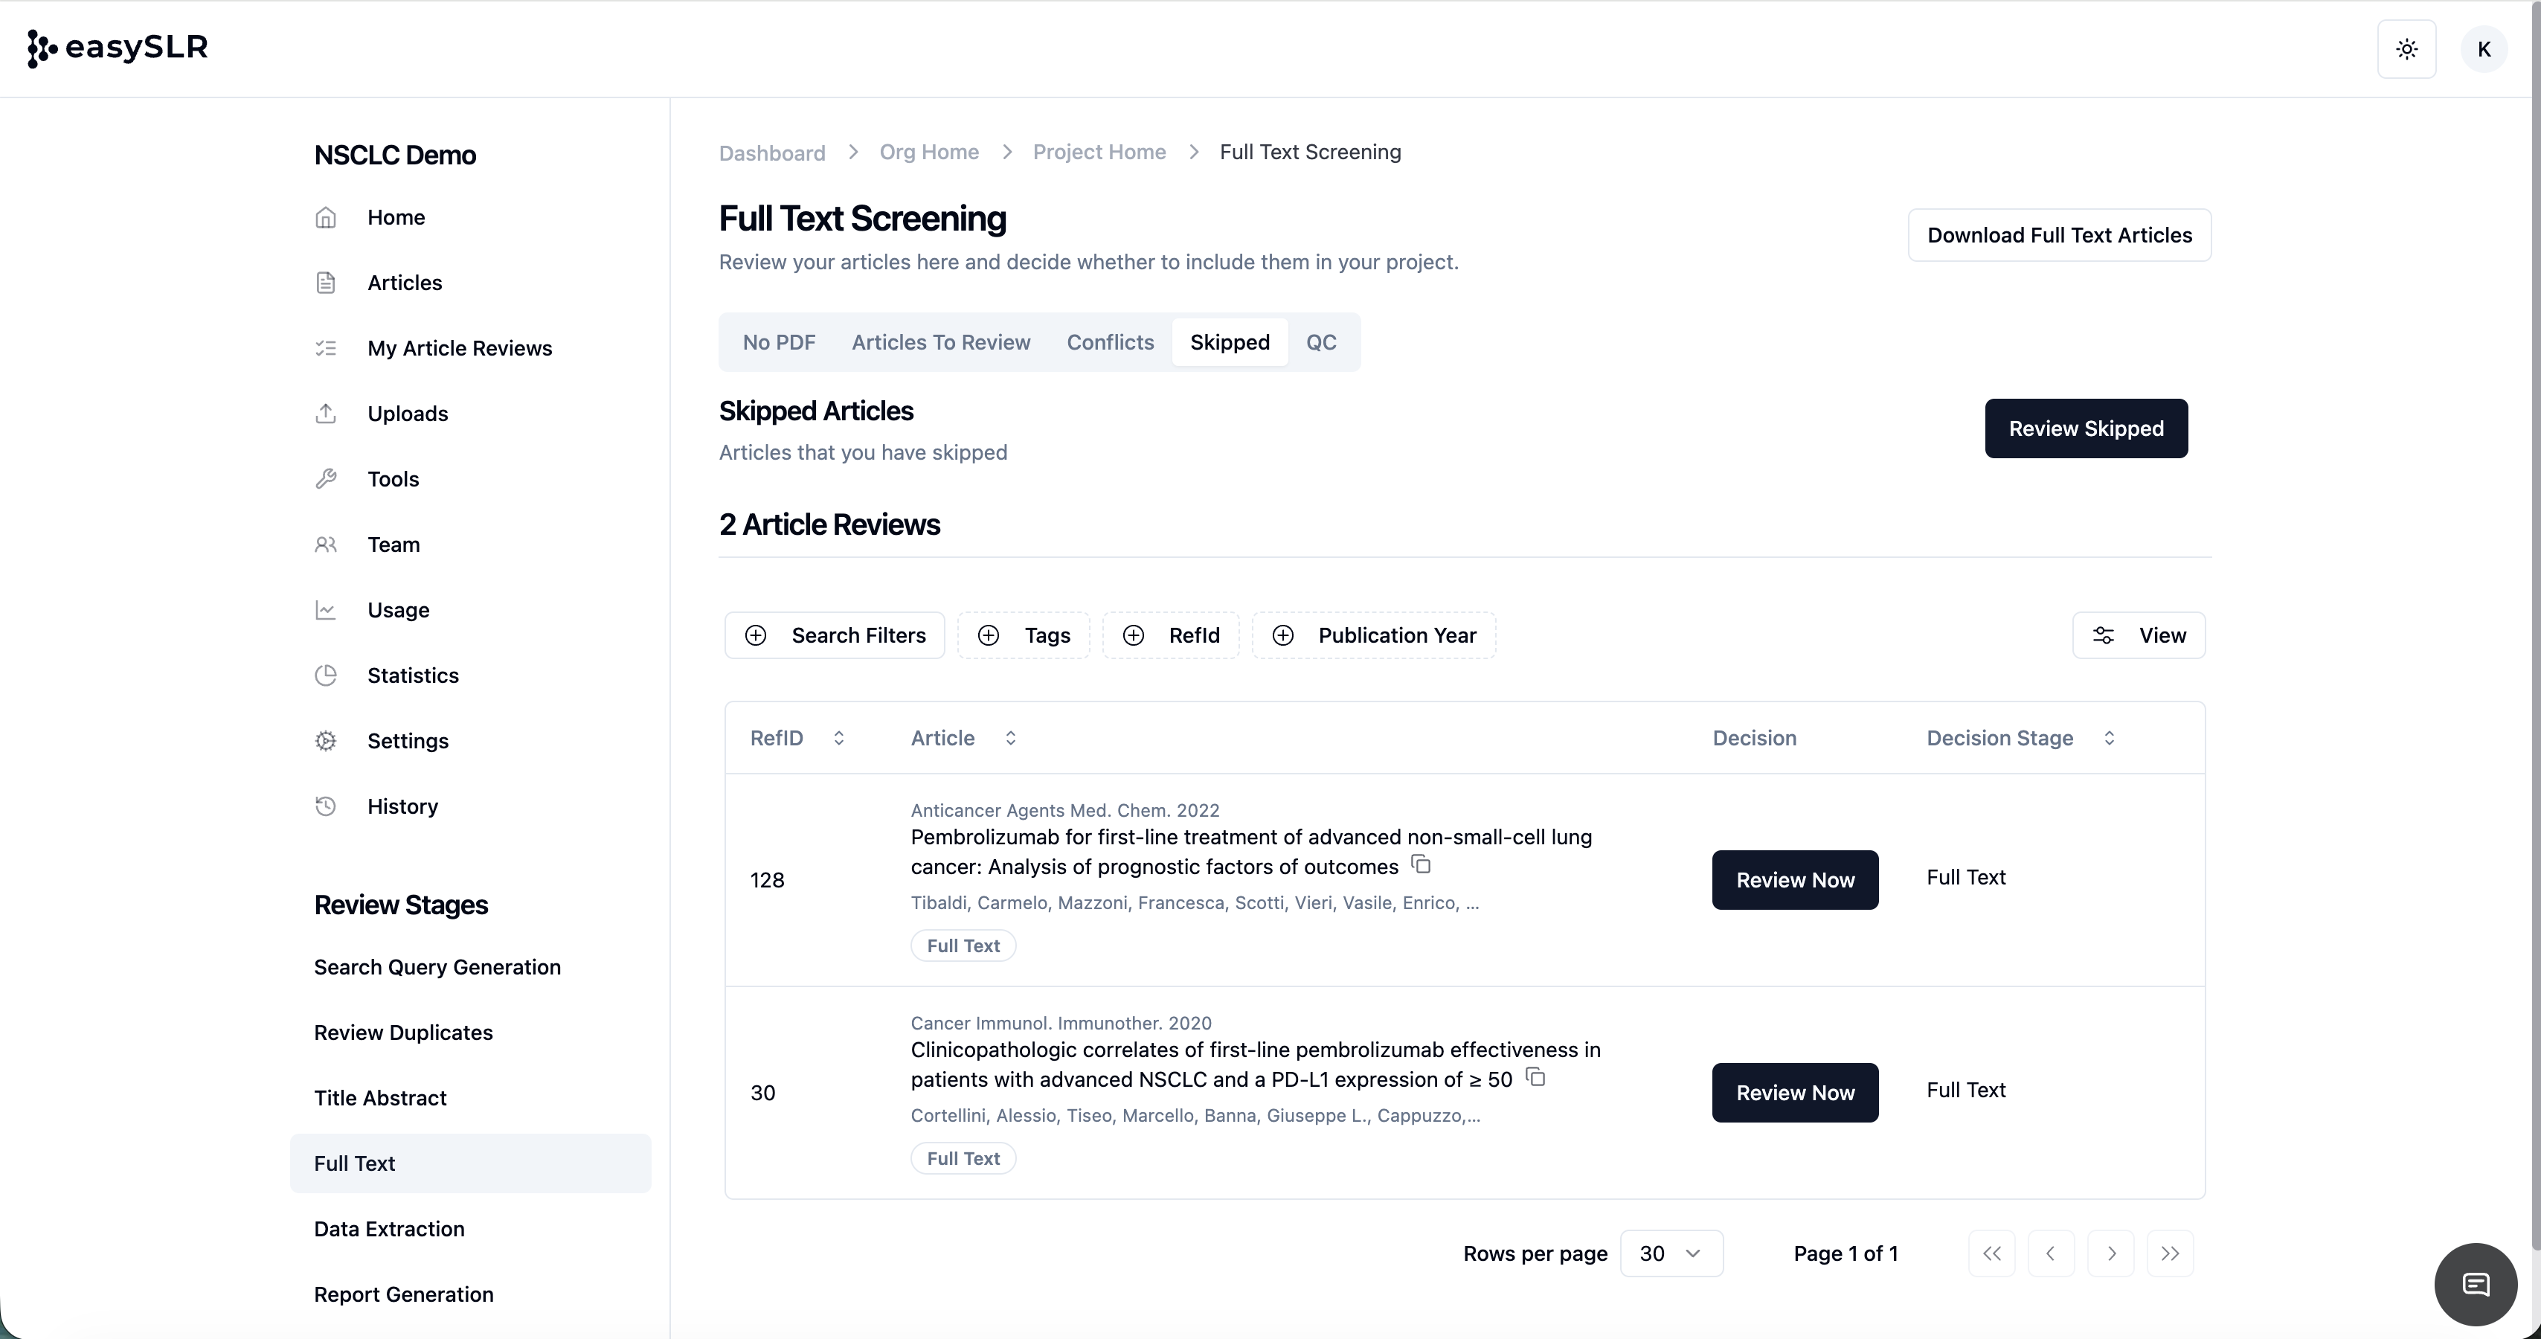Switch to the Conflicts tab
This screenshot has height=1339, width=2541.
[1110, 342]
